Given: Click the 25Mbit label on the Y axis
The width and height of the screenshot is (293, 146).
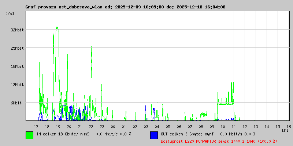Looking at the screenshot, I should point(17,48).
